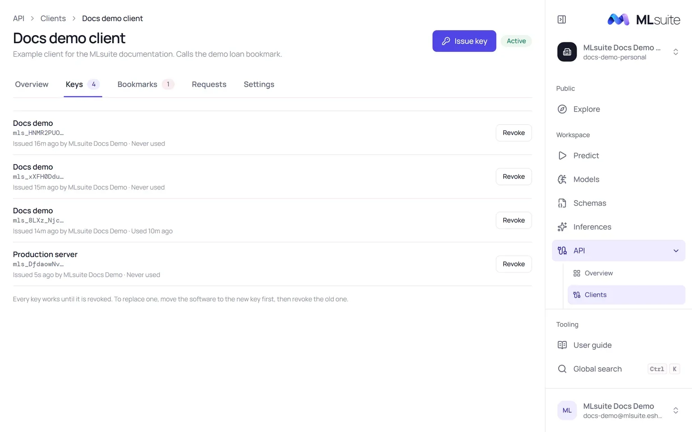692x432 pixels.
Task: Revoke the mls_HNMR2PUO key
Action: tap(514, 133)
